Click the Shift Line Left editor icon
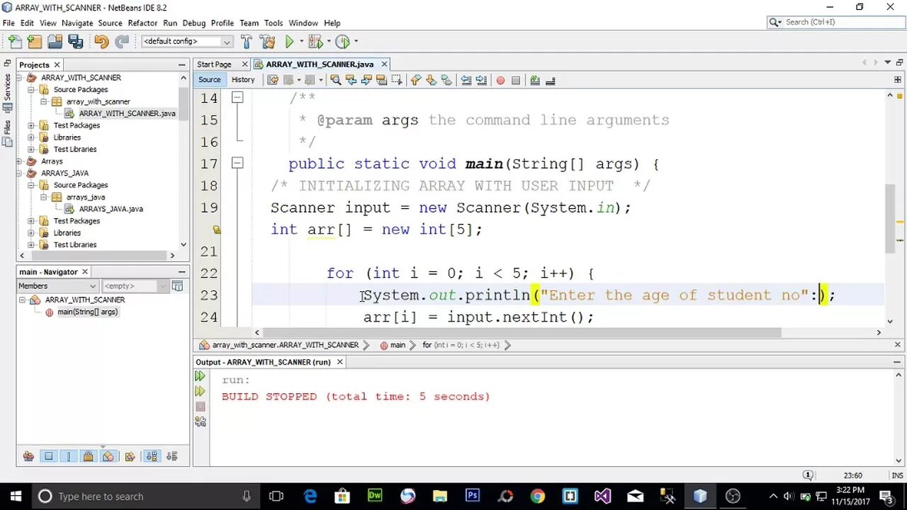Image resolution: width=907 pixels, height=510 pixels. (x=466, y=80)
